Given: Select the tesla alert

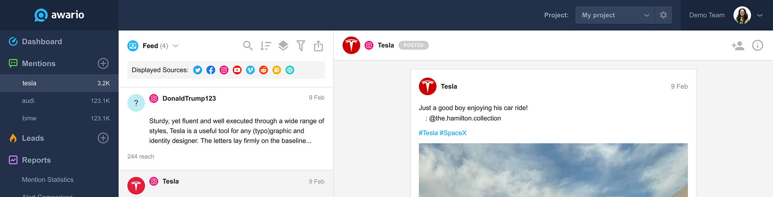Looking at the screenshot, I should tap(59, 83).
